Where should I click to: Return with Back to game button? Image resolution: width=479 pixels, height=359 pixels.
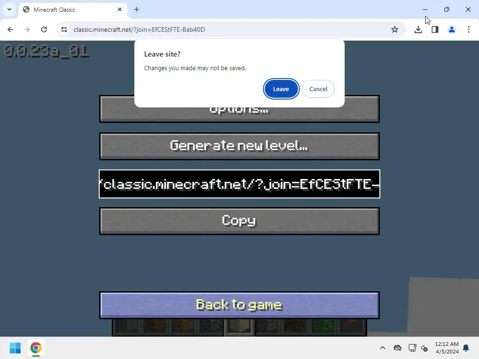tap(239, 305)
